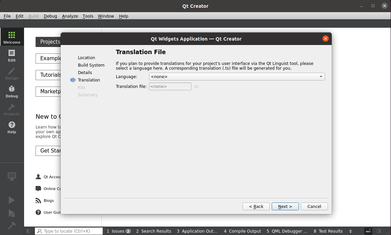Open Online Community chat icon
This screenshot has width=391, height=235.
click(x=38, y=188)
